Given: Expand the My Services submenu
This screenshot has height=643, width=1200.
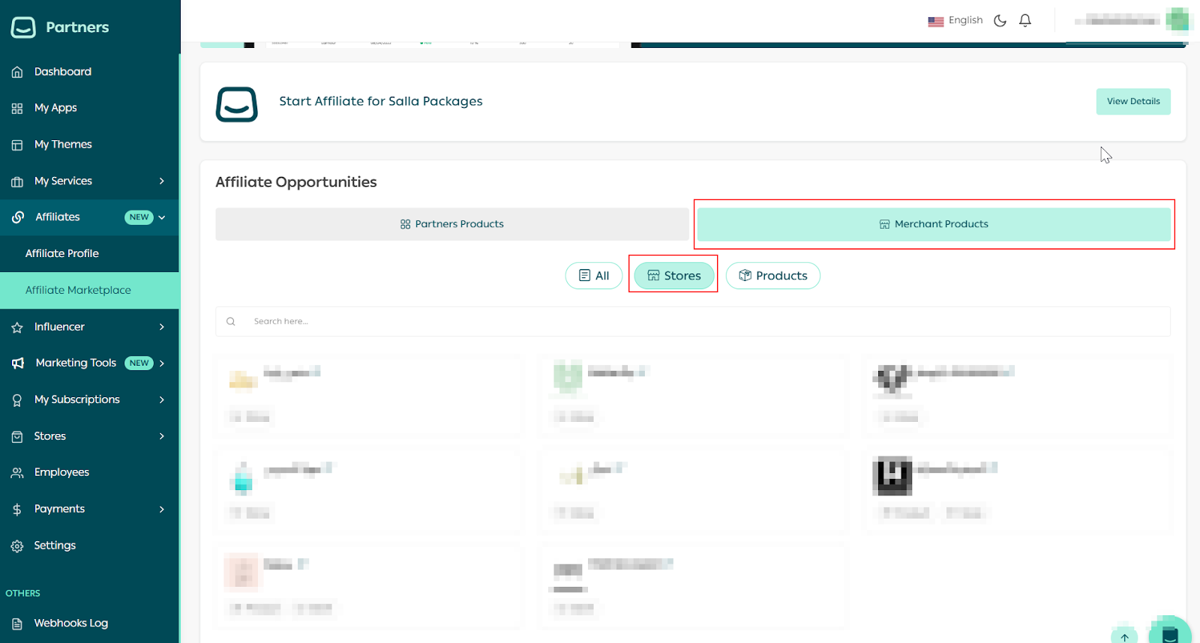Looking at the screenshot, I should (x=161, y=181).
